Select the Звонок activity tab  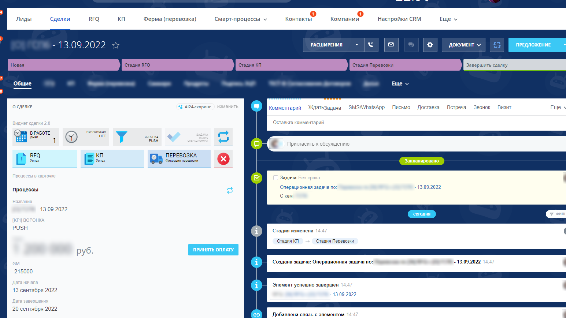coord(482,107)
